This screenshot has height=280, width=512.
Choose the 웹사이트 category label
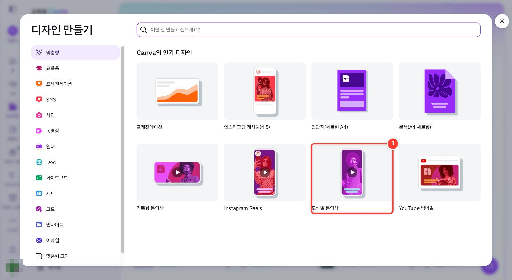[x=55, y=225]
